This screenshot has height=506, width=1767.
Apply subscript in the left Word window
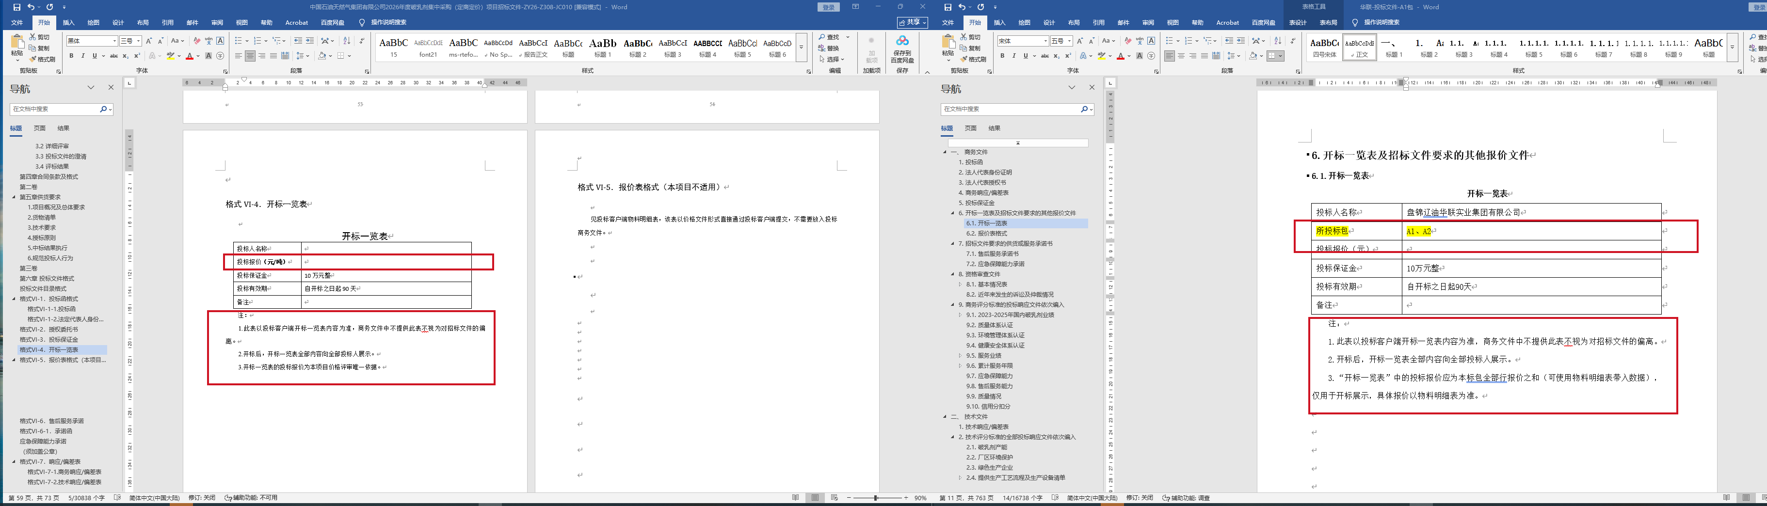(x=126, y=56)
